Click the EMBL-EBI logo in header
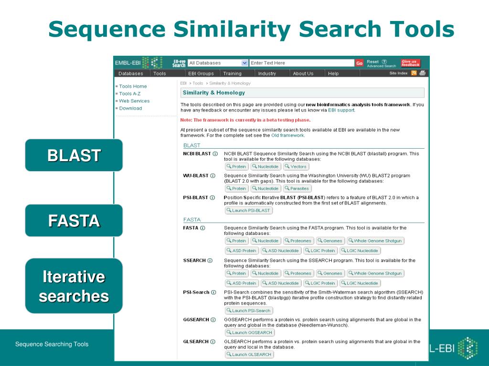The width and height of the screenshot is (489, 366). tap(138, 62)
